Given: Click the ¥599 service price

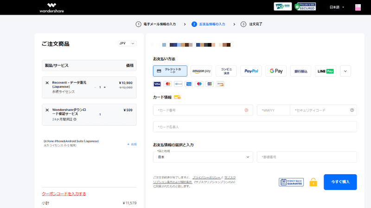Looking at the screenshot, I should click(128, 110).
